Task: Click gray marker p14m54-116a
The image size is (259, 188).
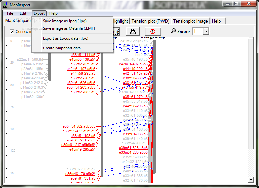Action: tap(32, 78)
